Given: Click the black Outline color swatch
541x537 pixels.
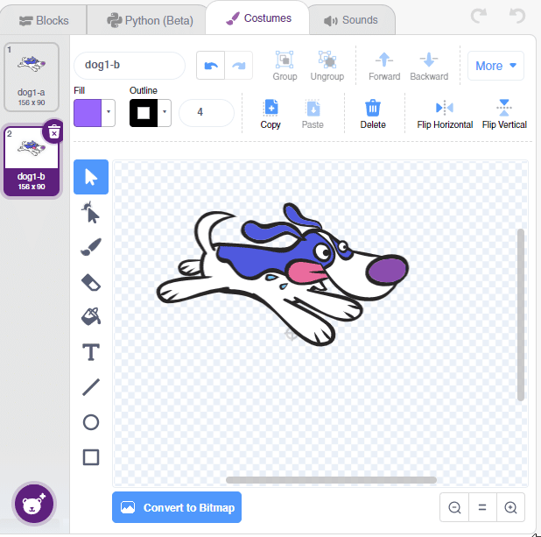Looking at the screenshot, I should click(x=144, y=113).
